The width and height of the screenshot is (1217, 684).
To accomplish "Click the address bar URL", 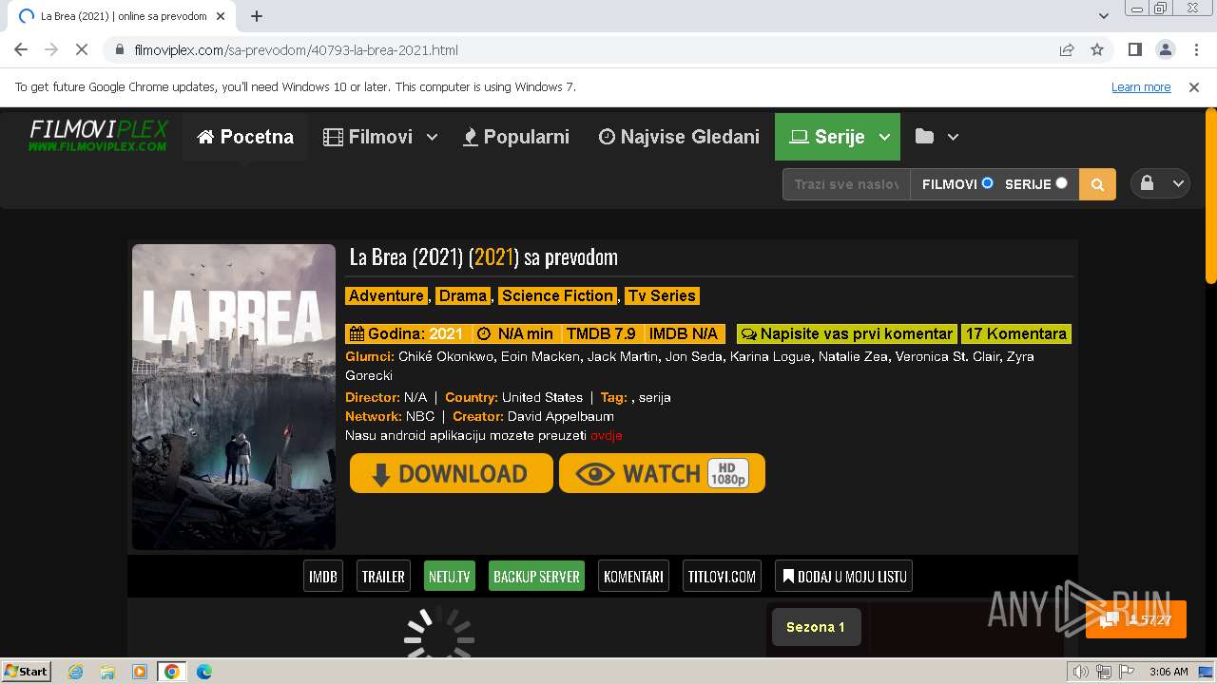I will pyautogui.click(x=296, y=49).
